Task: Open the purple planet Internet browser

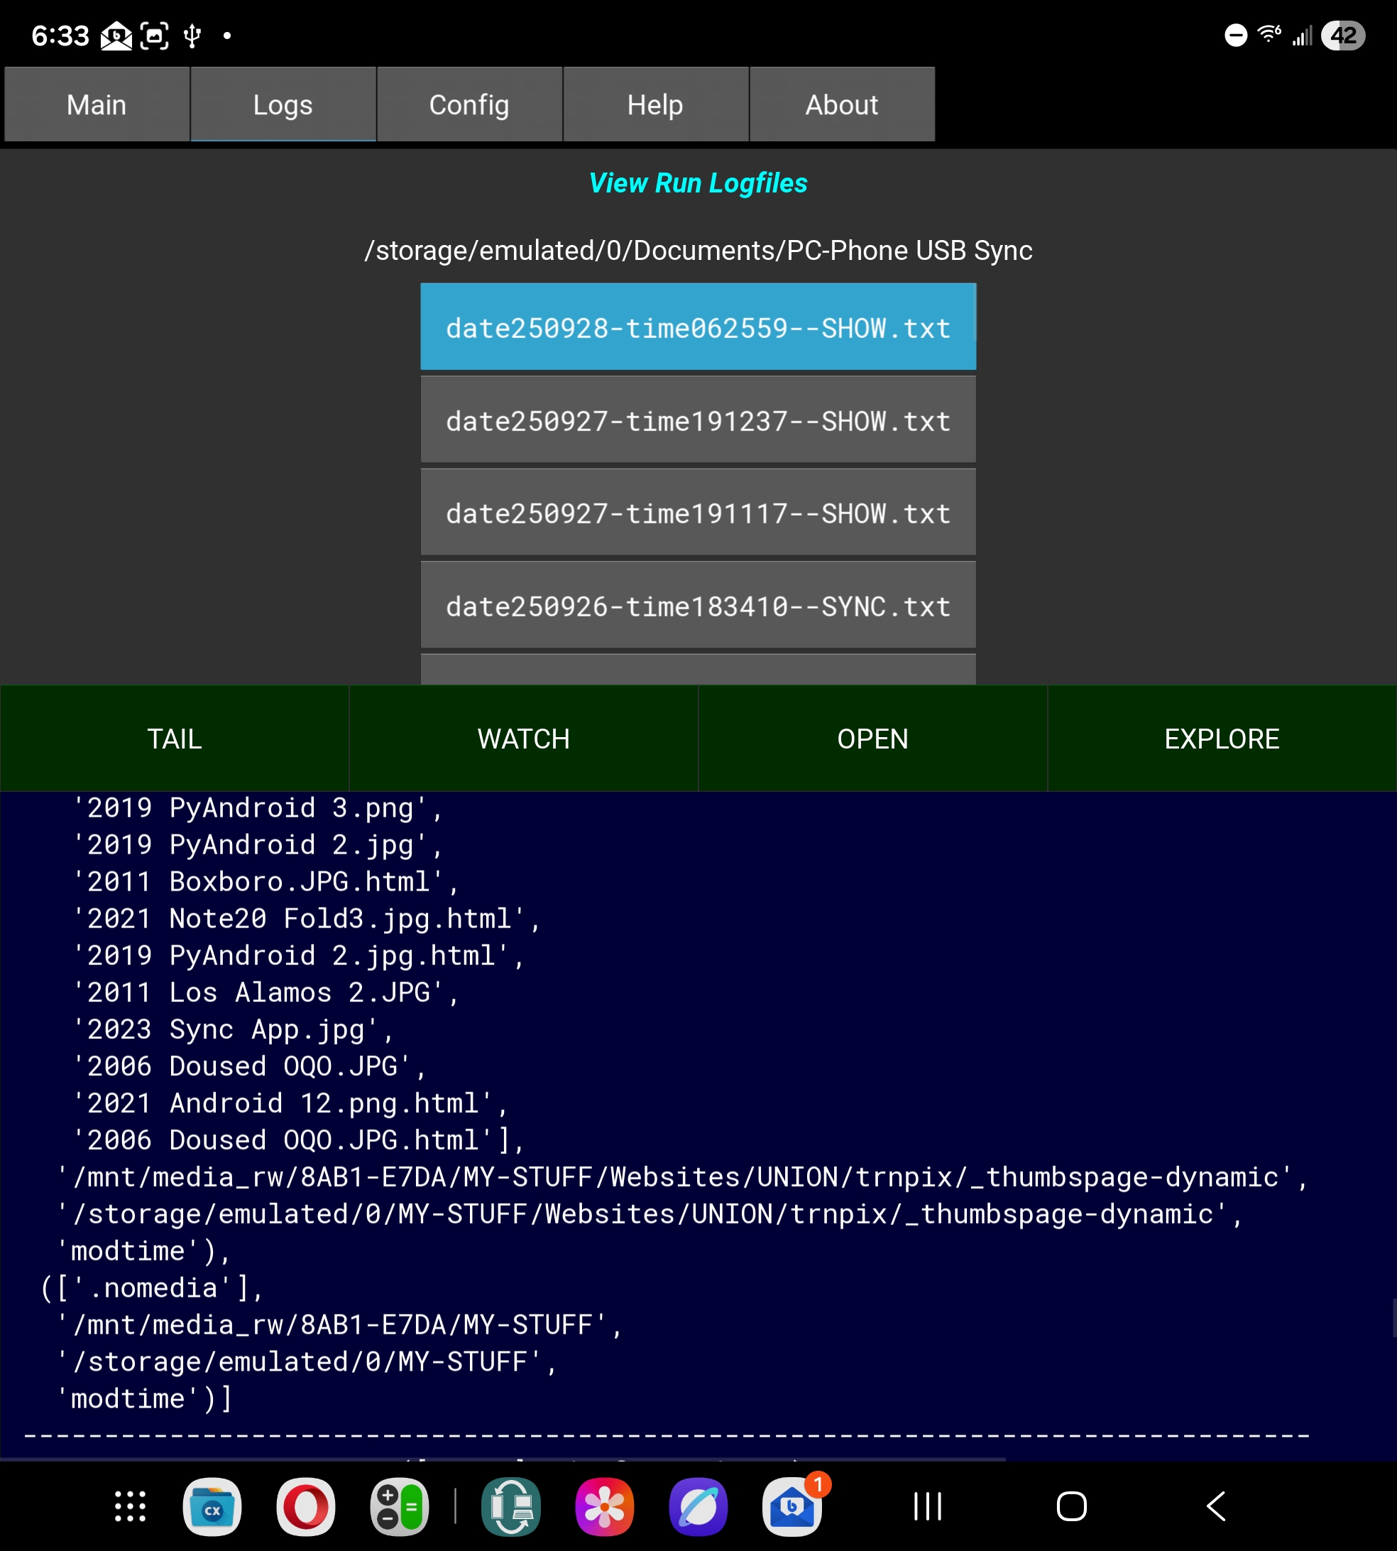Action: 698,1506
